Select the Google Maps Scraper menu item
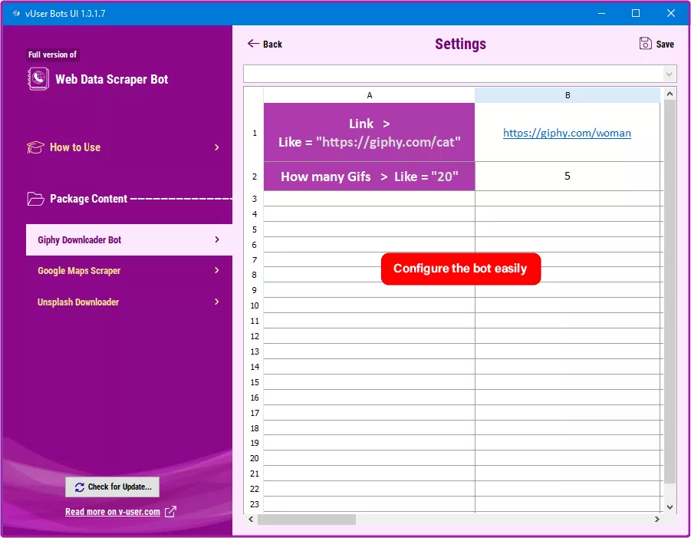691x538 pixels. coord(129,271)
